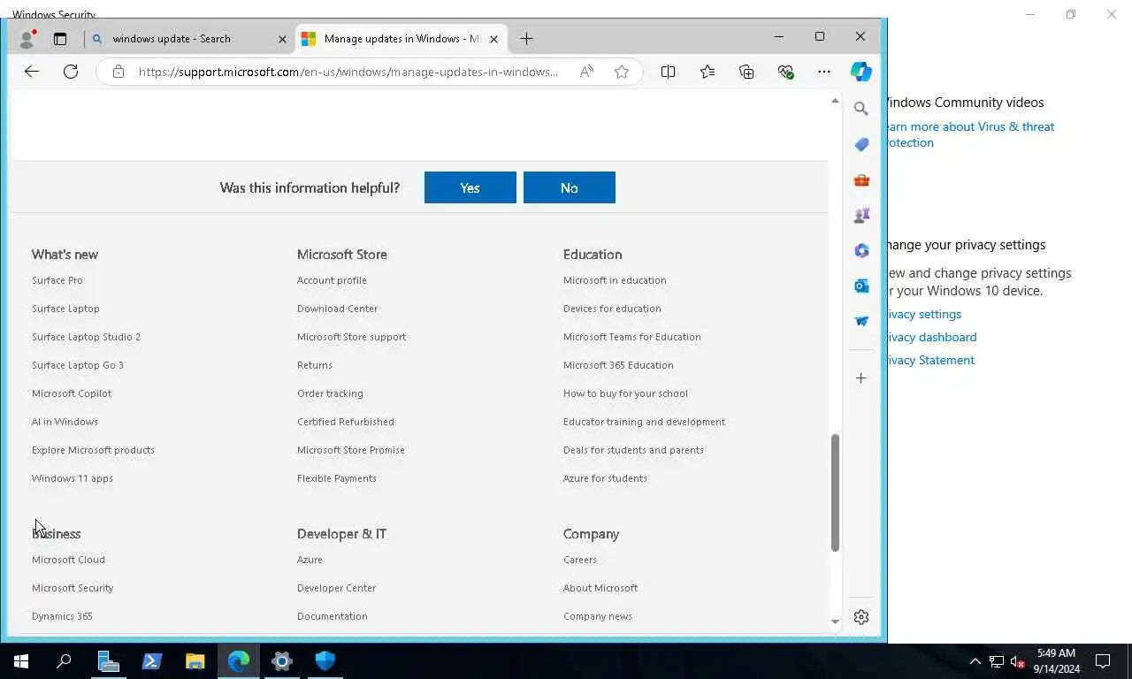Open a new browser tab
The height and width of the screenshot is (679, 1132).
526,38
